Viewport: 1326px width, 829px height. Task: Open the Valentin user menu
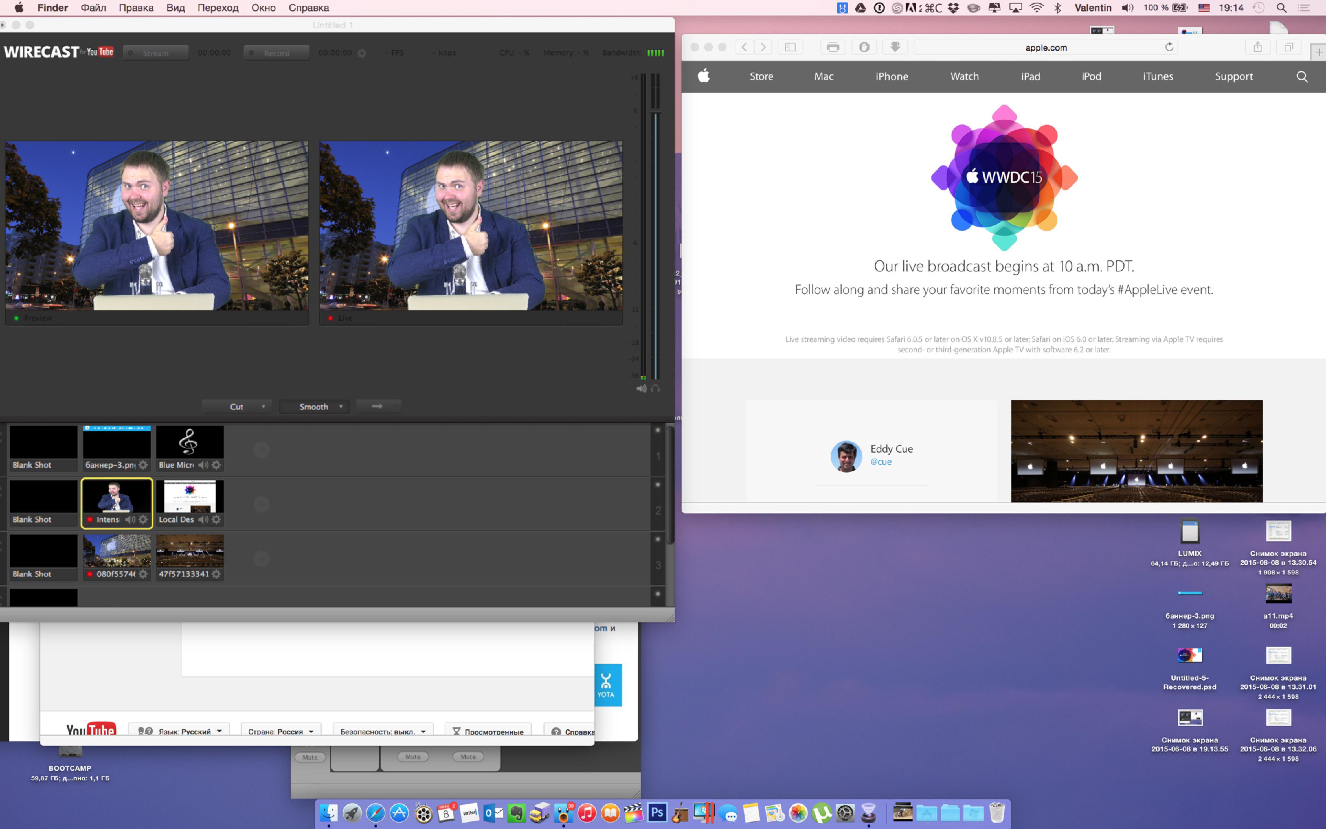pos(1093,8)
